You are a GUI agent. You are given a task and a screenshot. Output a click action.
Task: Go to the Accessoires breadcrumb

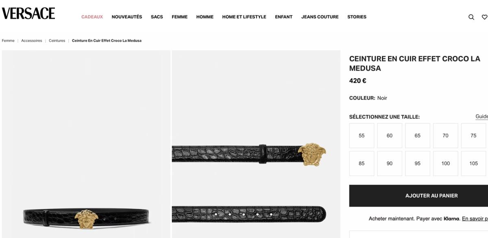click(32, 41)
